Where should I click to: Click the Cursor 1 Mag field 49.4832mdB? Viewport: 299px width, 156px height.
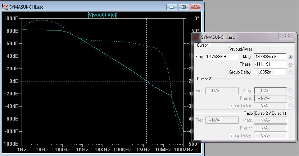tap(270, 57)
